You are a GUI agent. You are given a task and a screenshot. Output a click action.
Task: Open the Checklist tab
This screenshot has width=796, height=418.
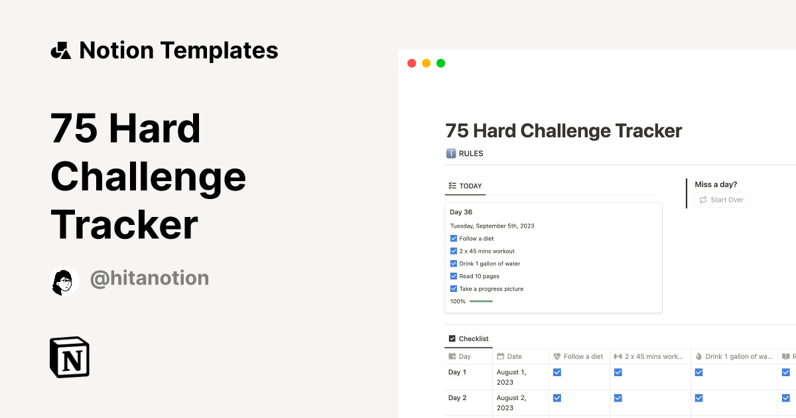point(468,338)
